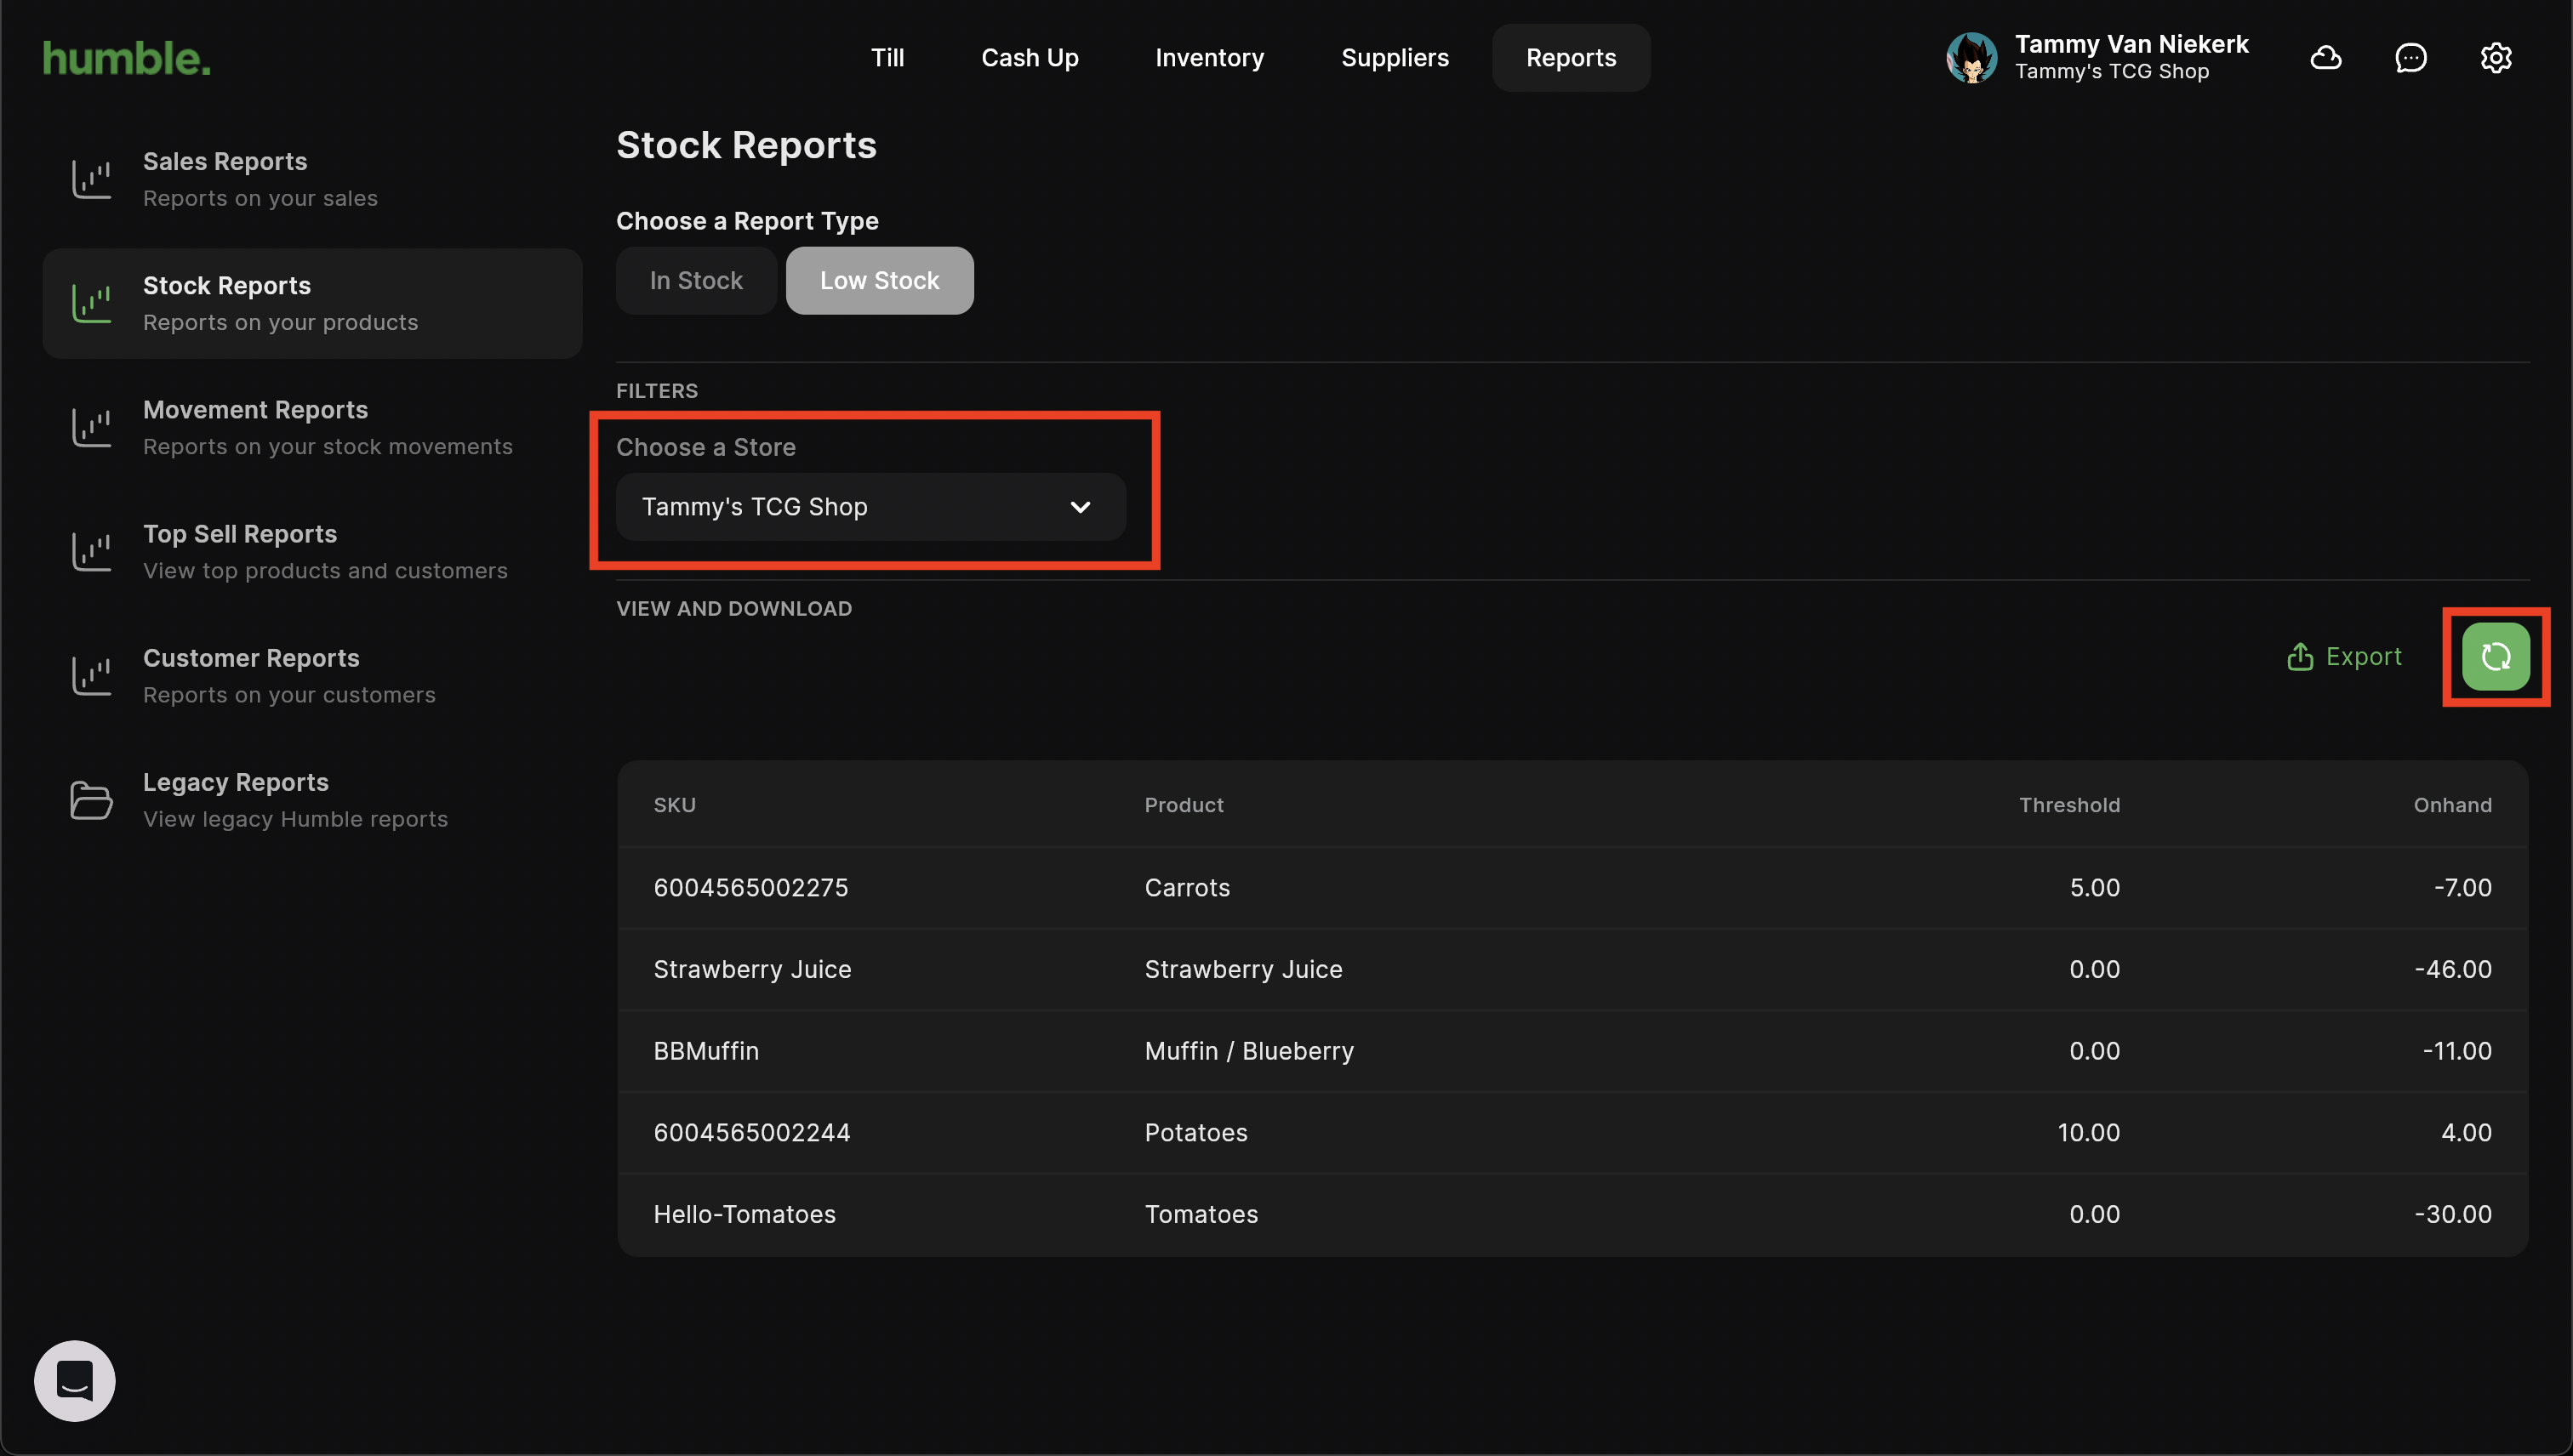This screenshot has width=2573, height=1456.
Task: Go to the Suppliers tab
Action: (1395, 58)
